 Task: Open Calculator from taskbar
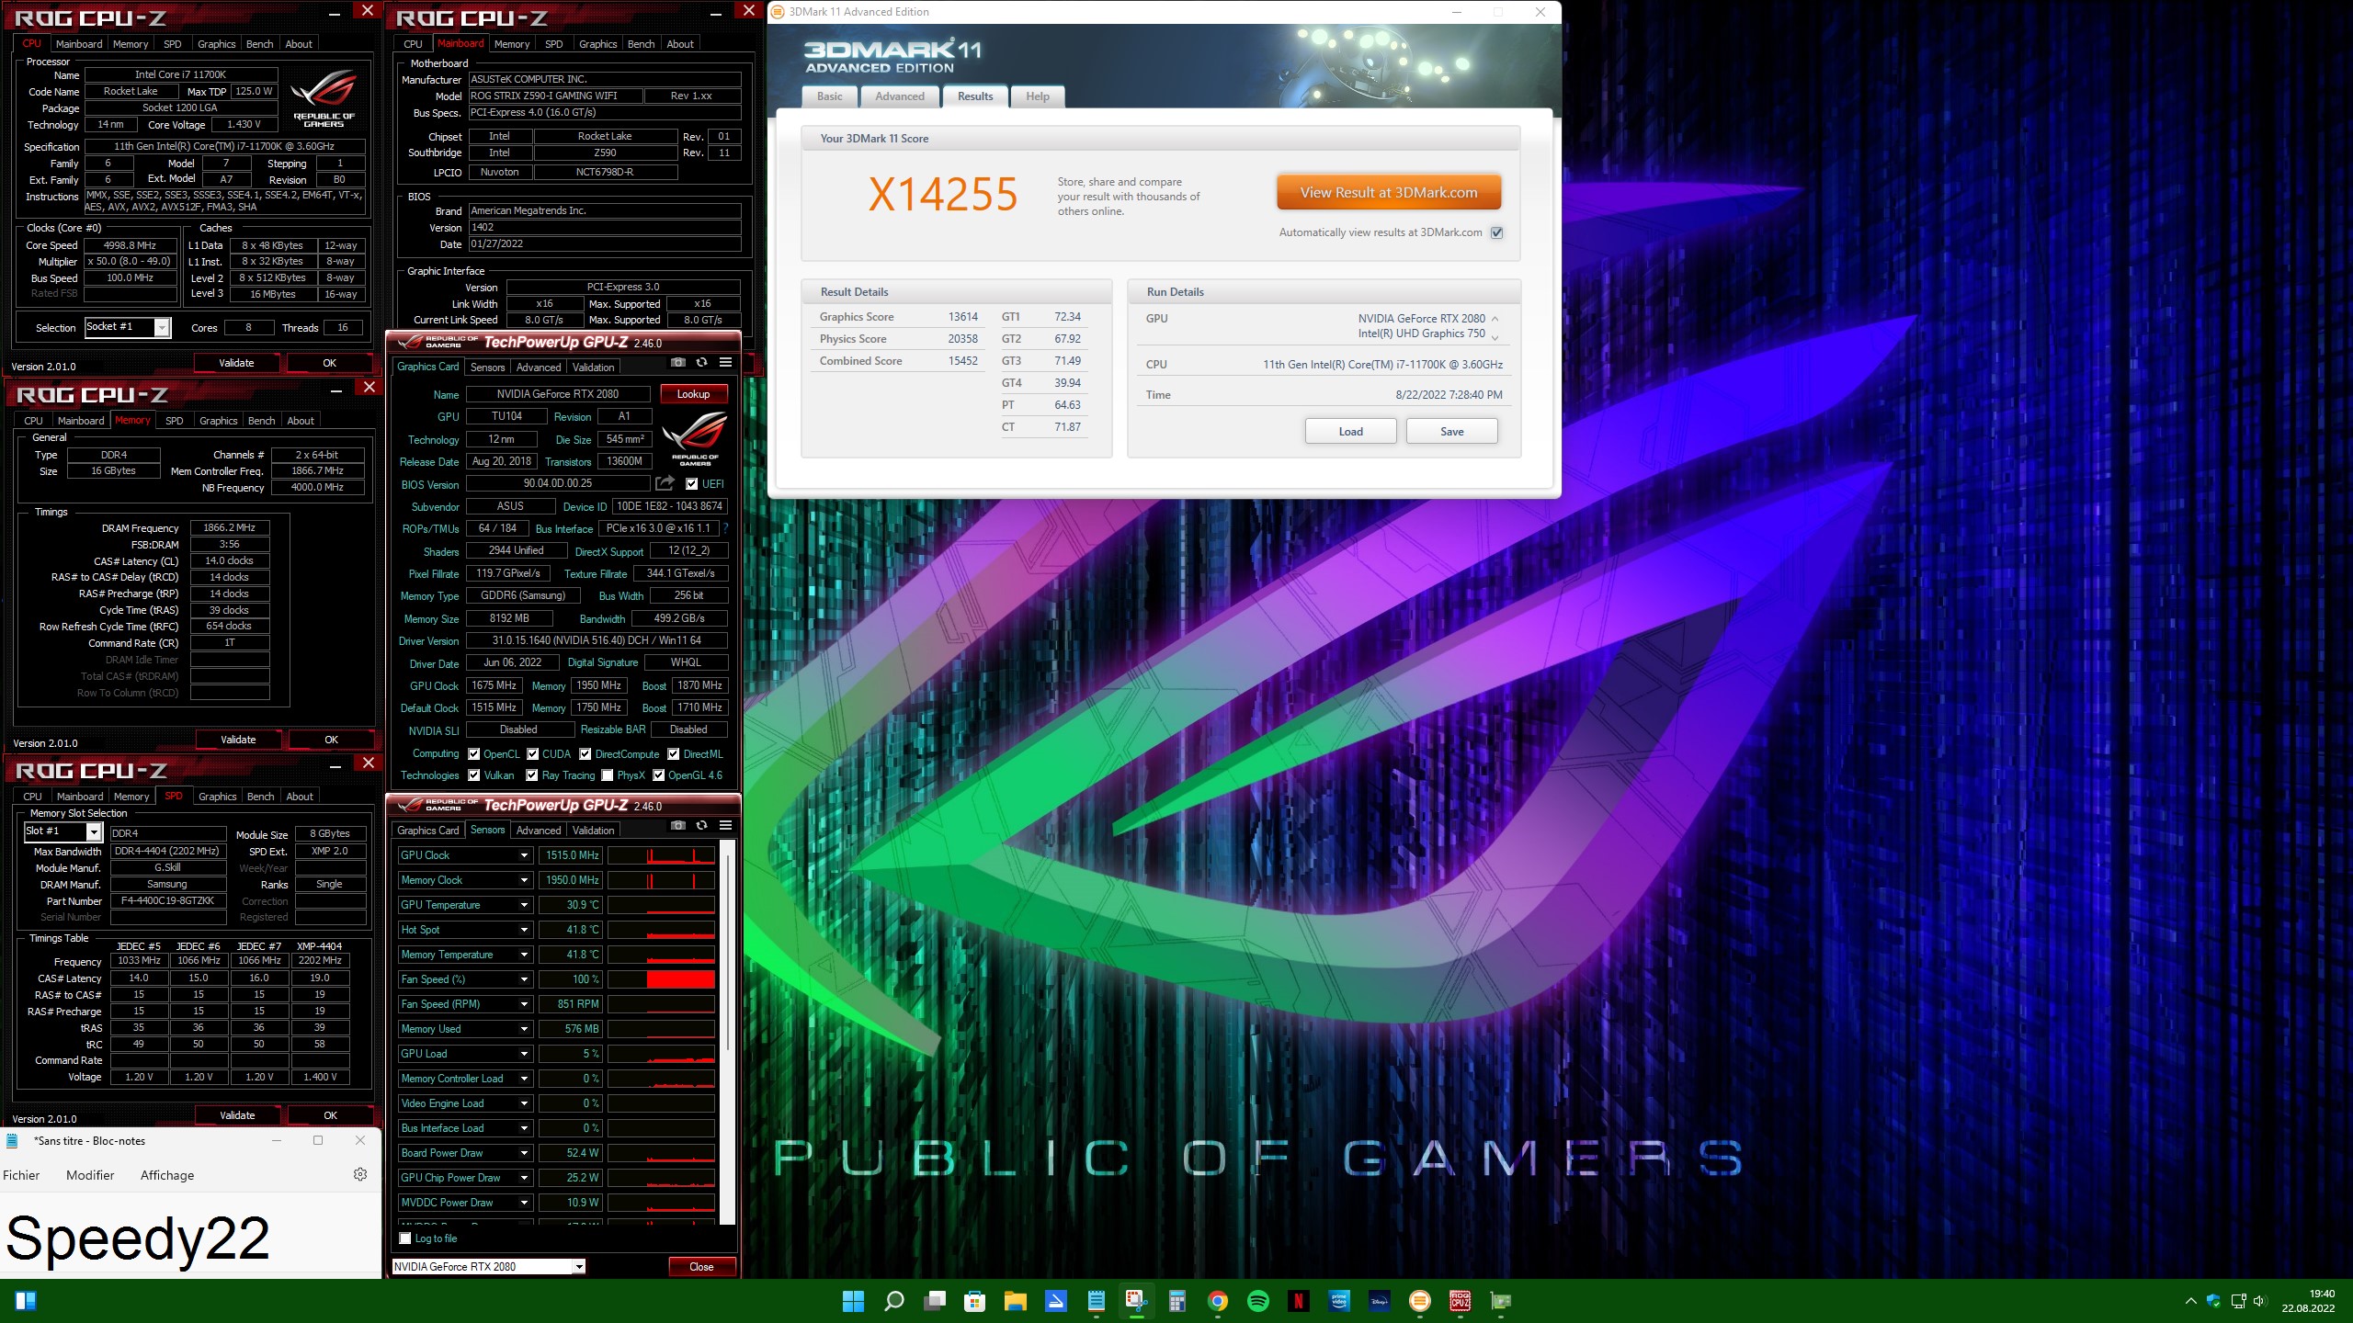tap(1176, 1301)
